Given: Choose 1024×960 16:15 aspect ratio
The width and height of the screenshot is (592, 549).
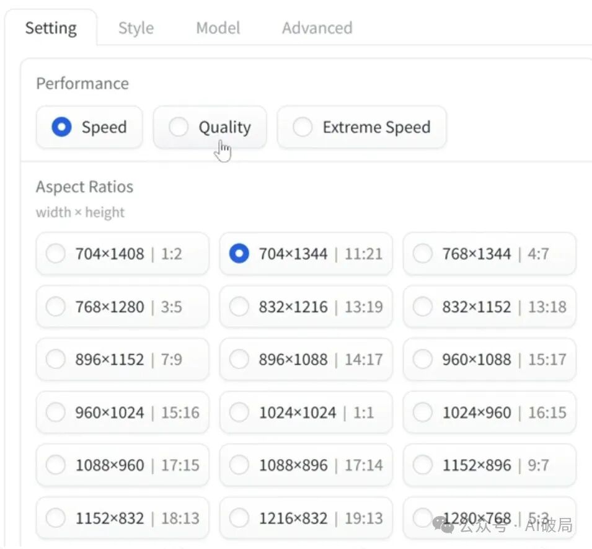Looking at the screenshot, I should 489,413.
